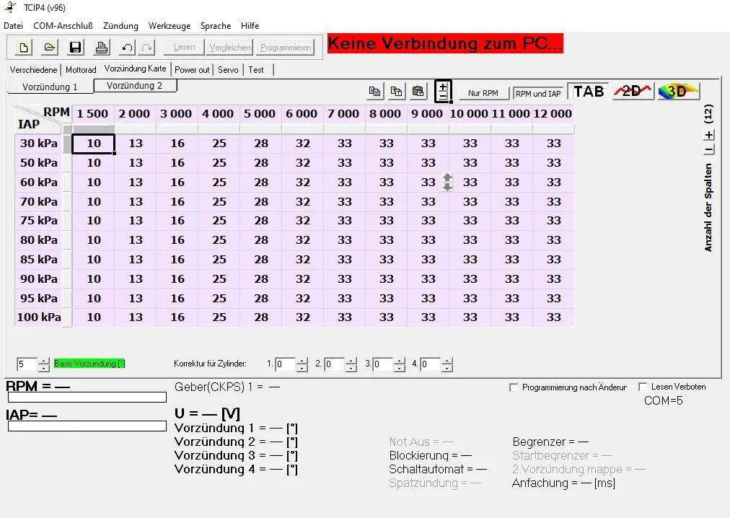Image resolution: width=730 pixels, height=518 pixels.
Task: Increase cylinder 2 correction with up arrow
Action: (x=351, y=361)
